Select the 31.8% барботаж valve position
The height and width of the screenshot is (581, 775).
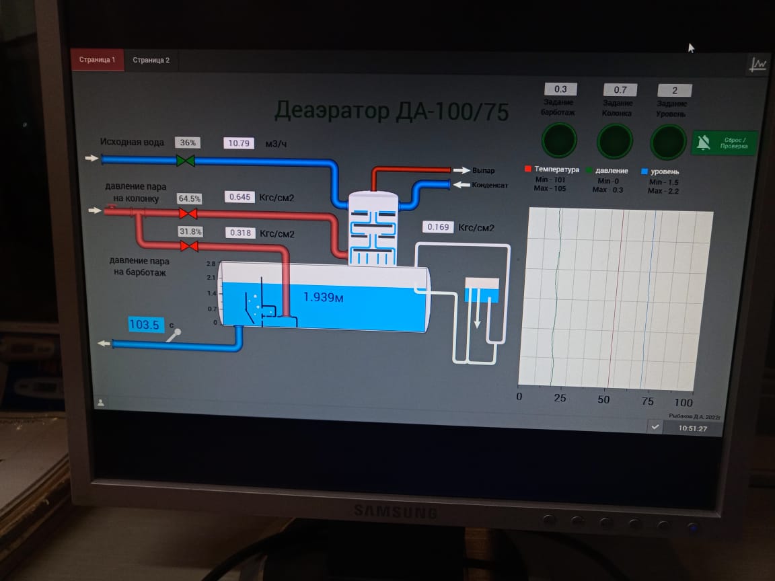(x=190, y=232)
